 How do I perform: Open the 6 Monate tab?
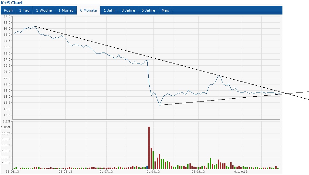pos(88,10)
